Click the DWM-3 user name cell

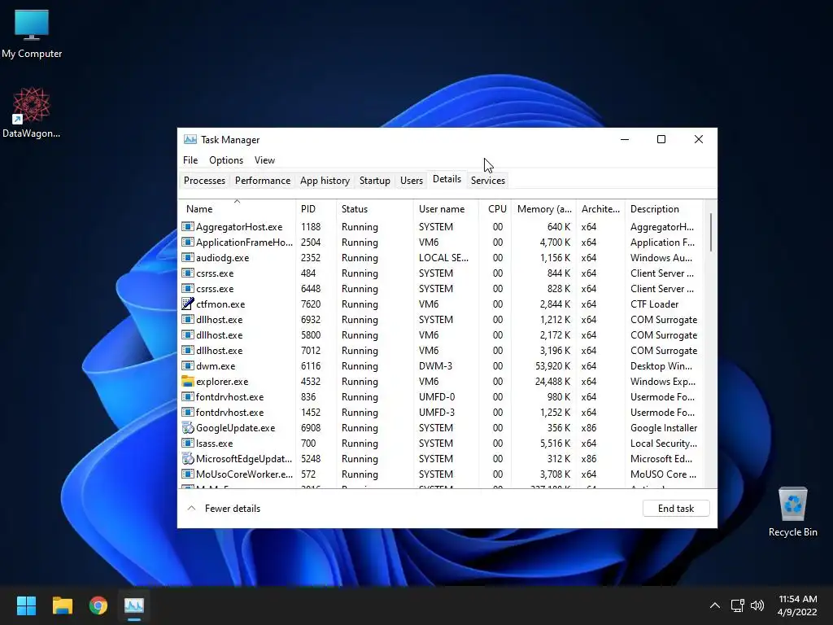tap(436, 365)
